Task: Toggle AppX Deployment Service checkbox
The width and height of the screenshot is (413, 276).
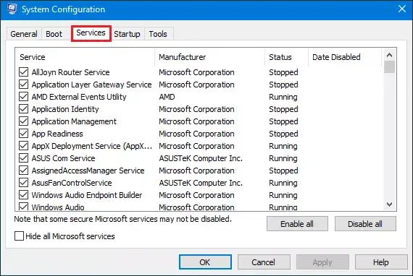Action: (x=23, y=146)
